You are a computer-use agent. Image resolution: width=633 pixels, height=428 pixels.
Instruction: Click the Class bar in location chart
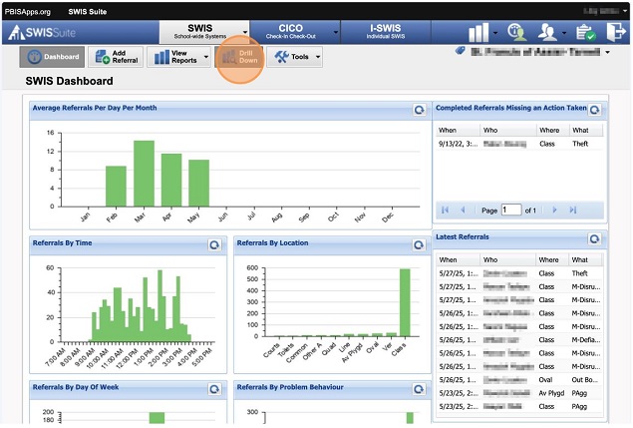405,302
